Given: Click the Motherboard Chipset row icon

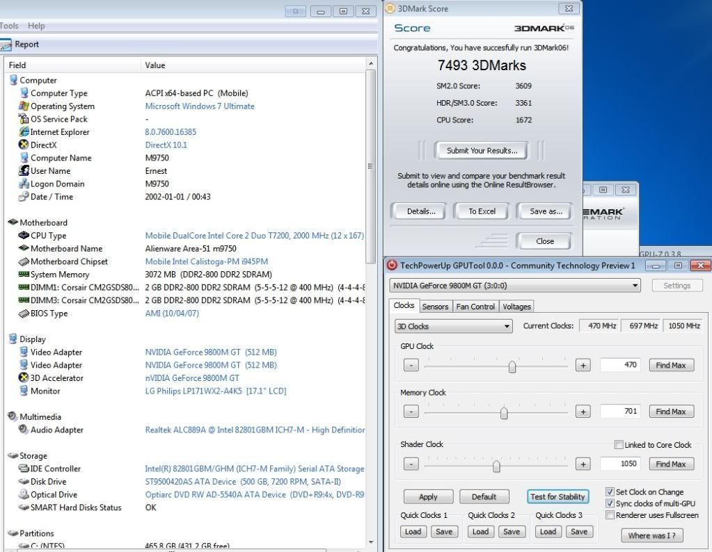Looking at the screenshot, I should 24,261.
